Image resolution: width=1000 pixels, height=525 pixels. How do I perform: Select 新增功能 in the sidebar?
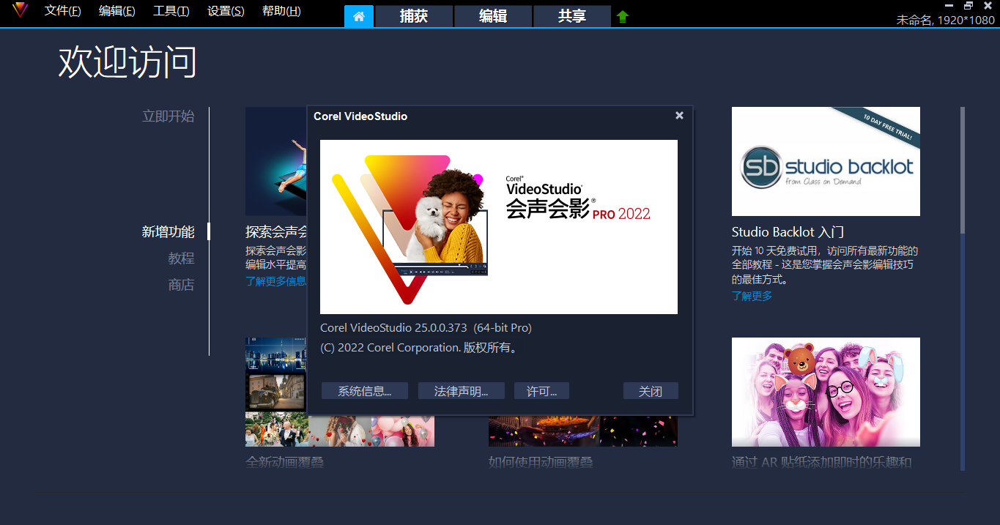(168, 232)
